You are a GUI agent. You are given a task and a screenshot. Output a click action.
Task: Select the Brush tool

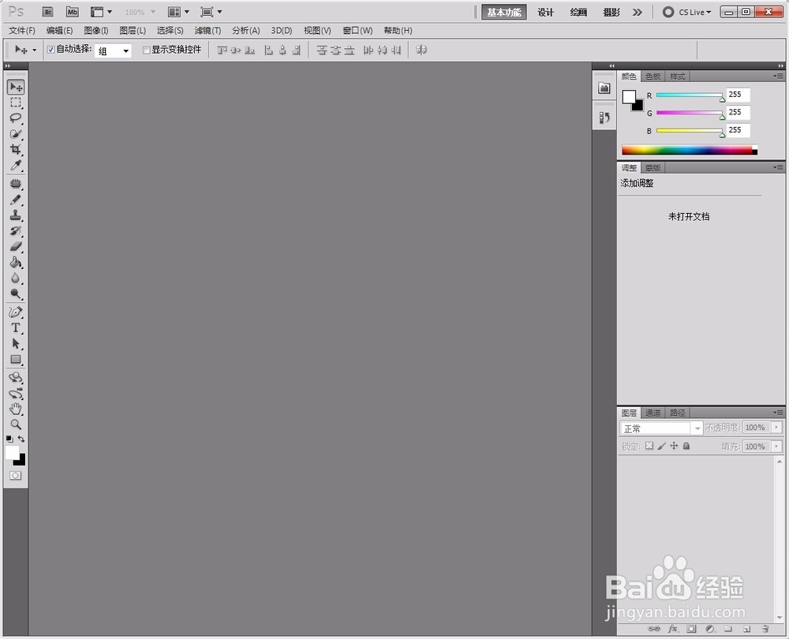(16, 200)
